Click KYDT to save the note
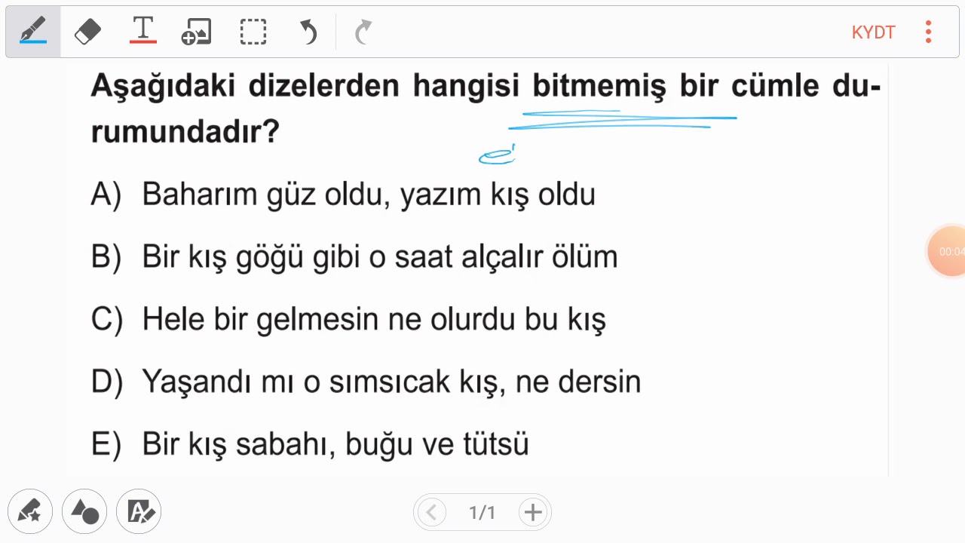965x543 pixels. pos(873,32)
